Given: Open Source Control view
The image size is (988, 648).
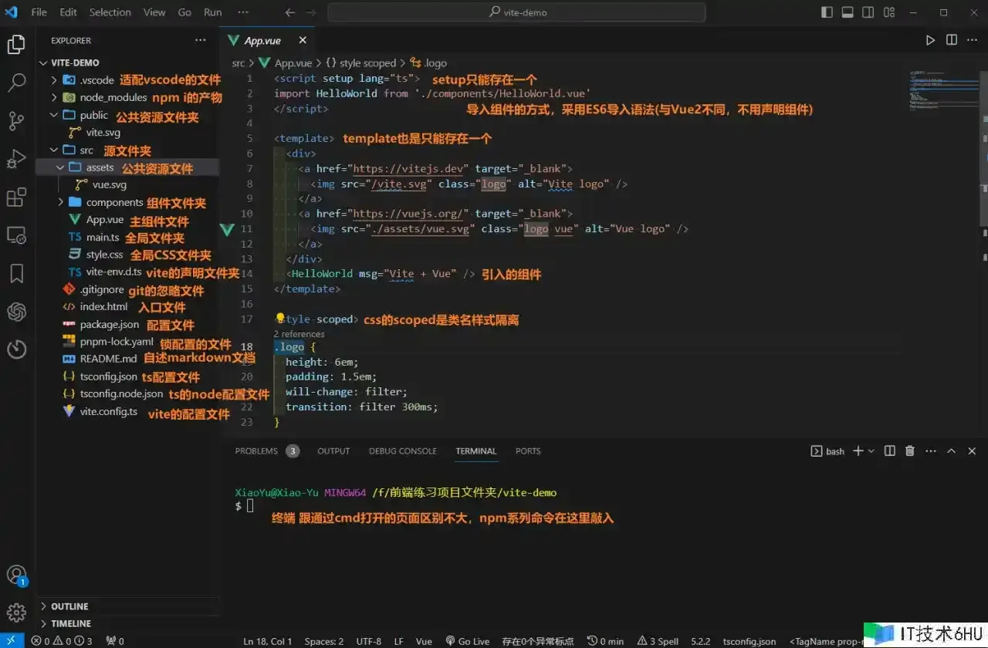Looking at the screenshot, I should 16,121.
